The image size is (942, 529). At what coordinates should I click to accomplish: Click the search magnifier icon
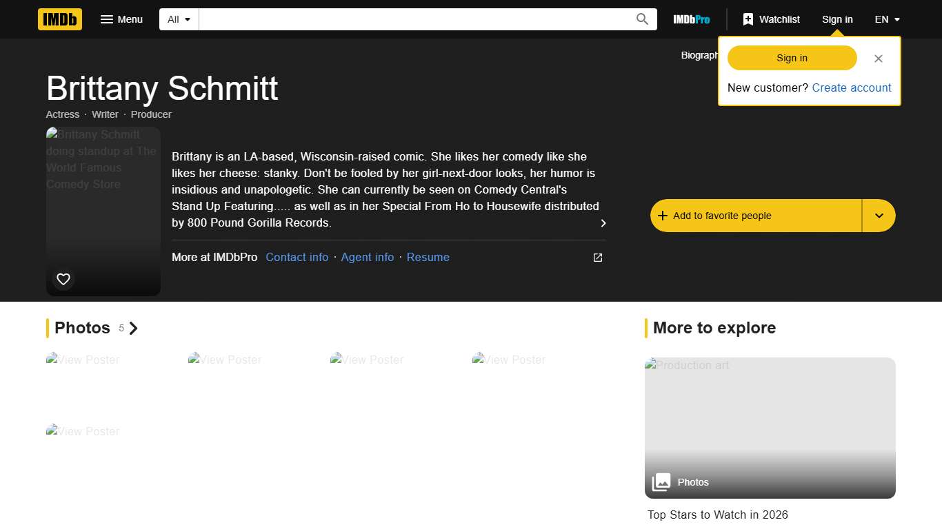pyautogui.click(x=641, y=19)
